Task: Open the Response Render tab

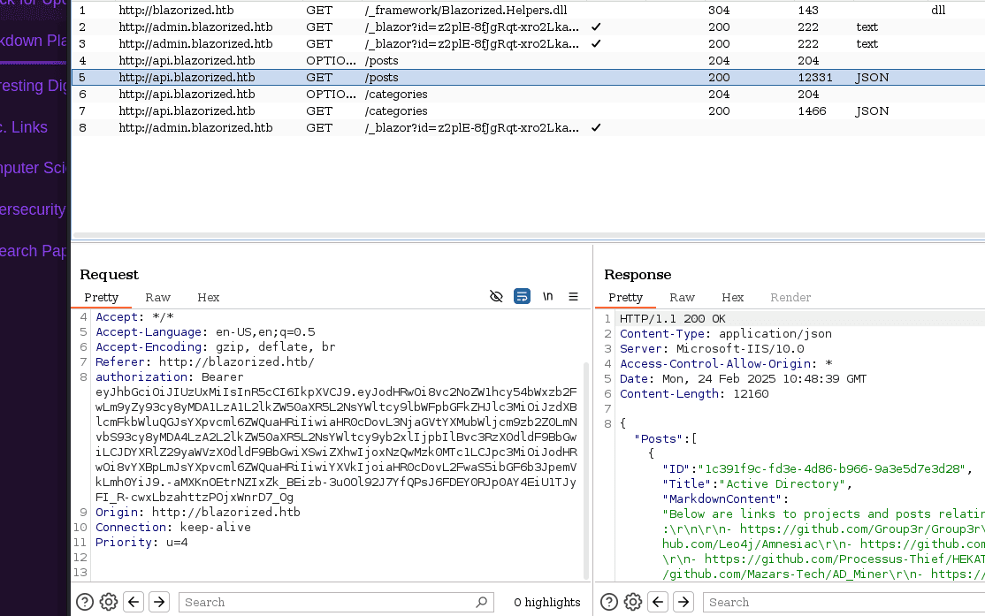Action: click(790, 298)
